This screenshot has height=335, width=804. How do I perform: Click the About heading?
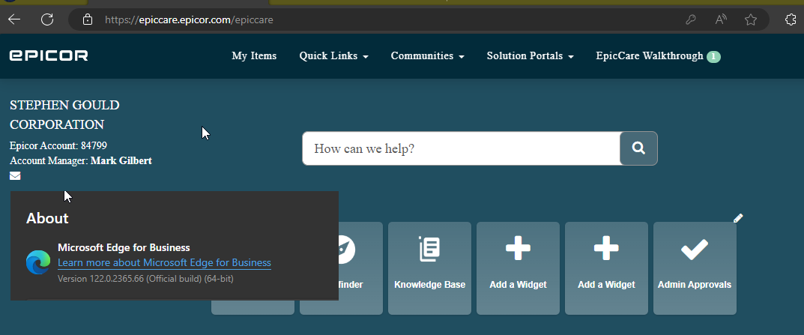47,218
